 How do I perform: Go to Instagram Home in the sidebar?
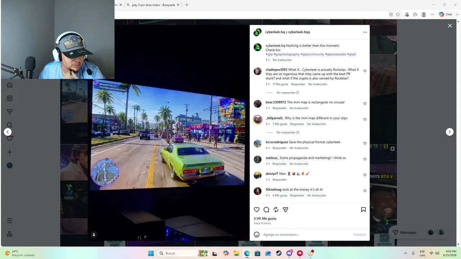pos(10,85)
